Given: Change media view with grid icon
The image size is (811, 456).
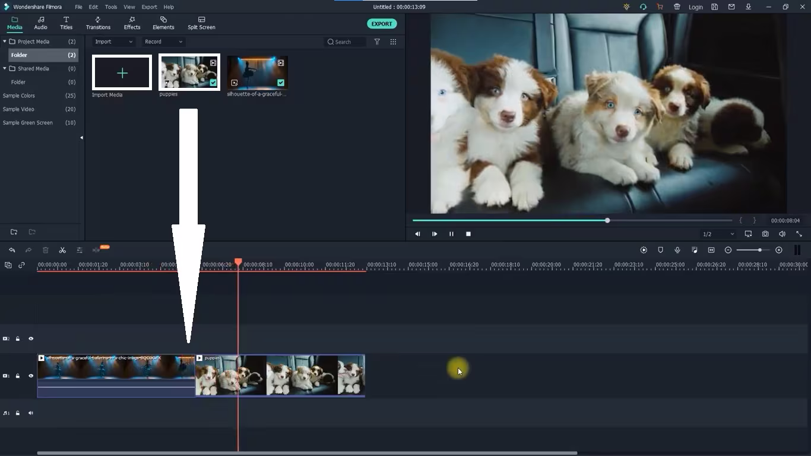Looking at the screenshot, I should [x=393, y=42].
